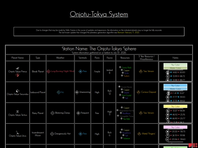Click the red diamond icon below Onjotu-Tokya Primus
This screenshot has width=198, height=148.
click(x=18, y=75)
